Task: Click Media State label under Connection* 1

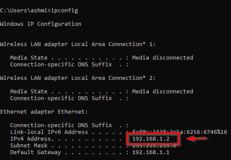Action: click(x=29, y=58)
